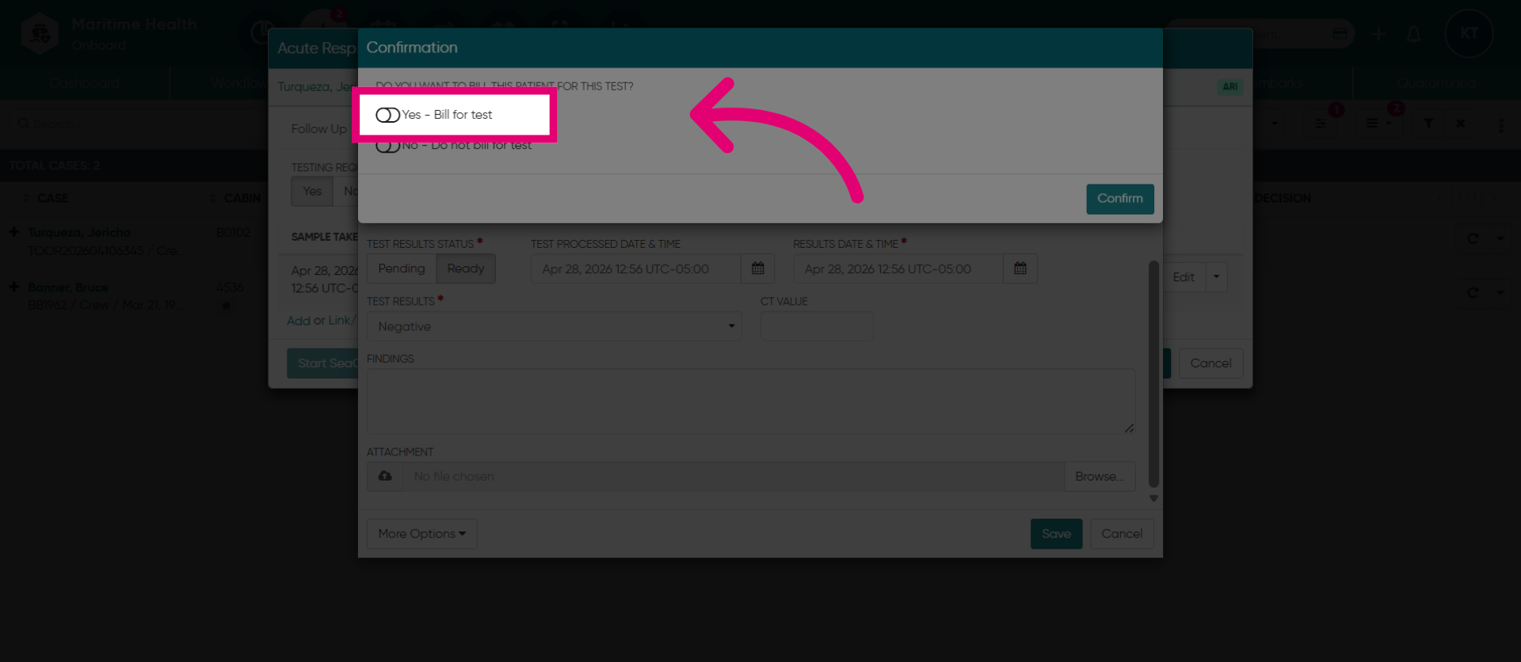Open the More Options dropdown

(421, 534)
